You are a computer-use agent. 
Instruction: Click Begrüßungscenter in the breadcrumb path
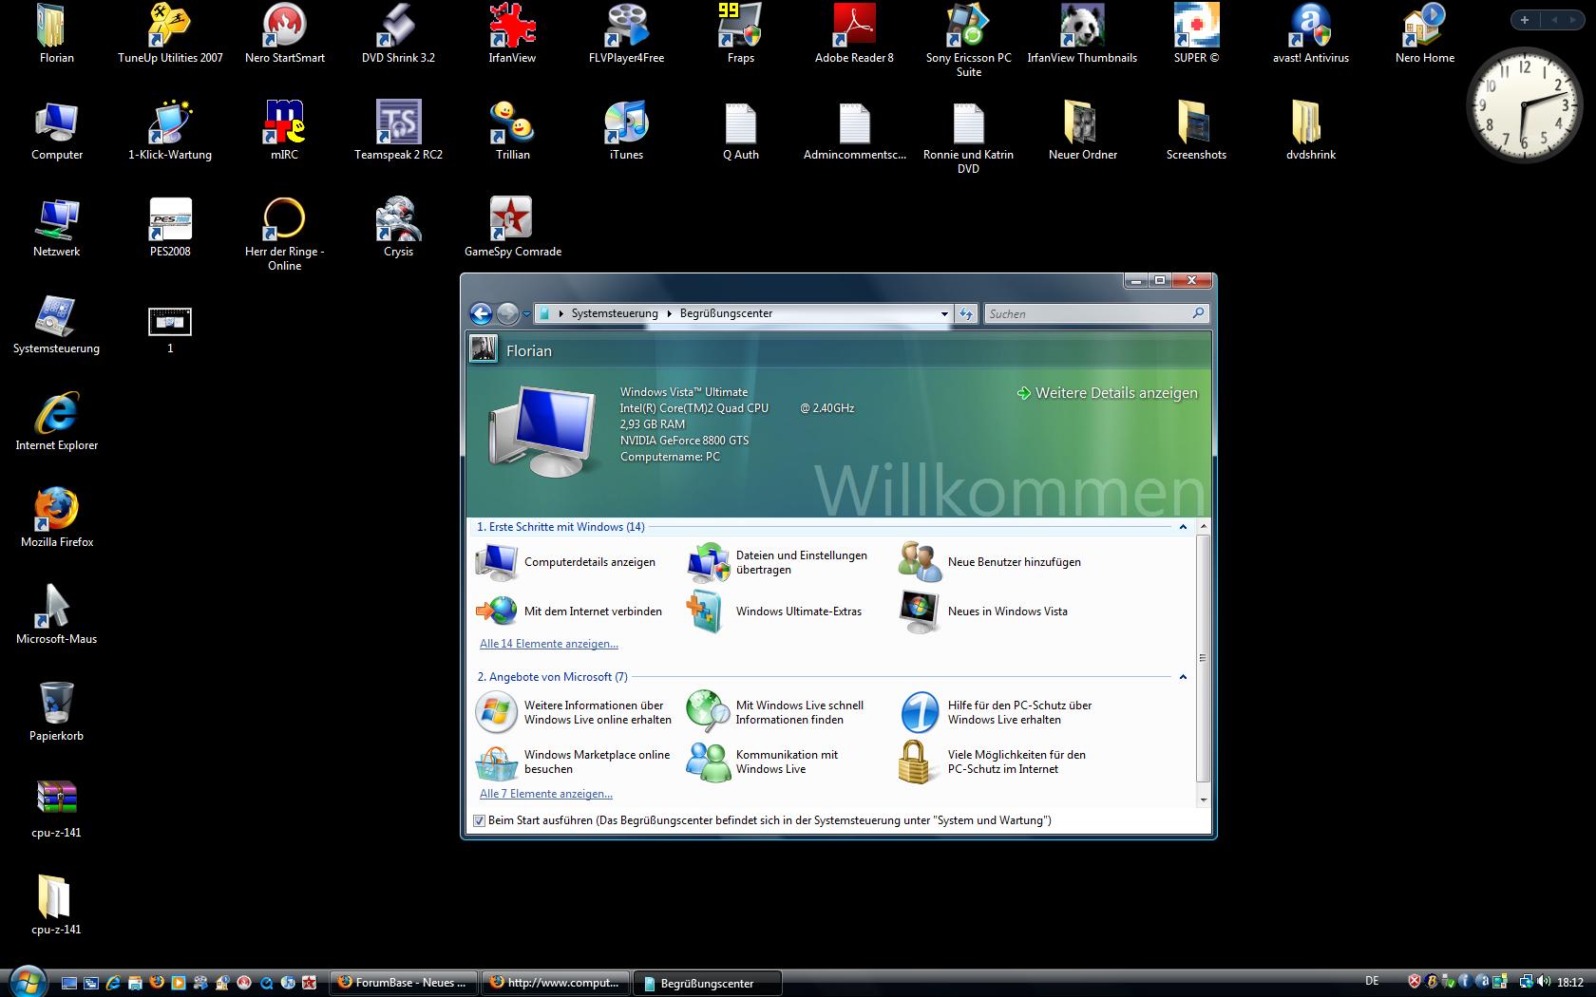(726, 313)
